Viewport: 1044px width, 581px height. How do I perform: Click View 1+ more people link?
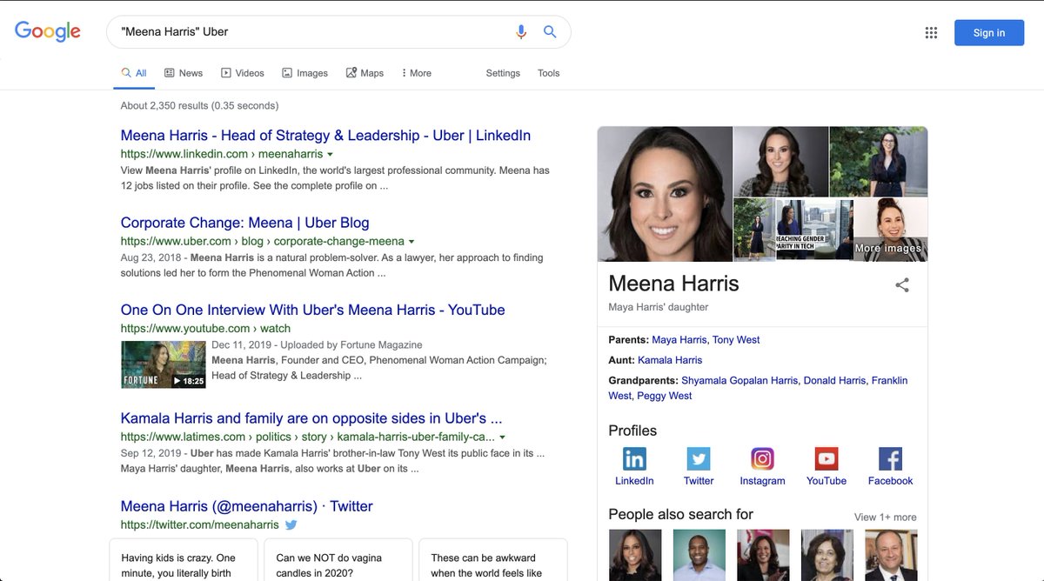click(885, 517)
